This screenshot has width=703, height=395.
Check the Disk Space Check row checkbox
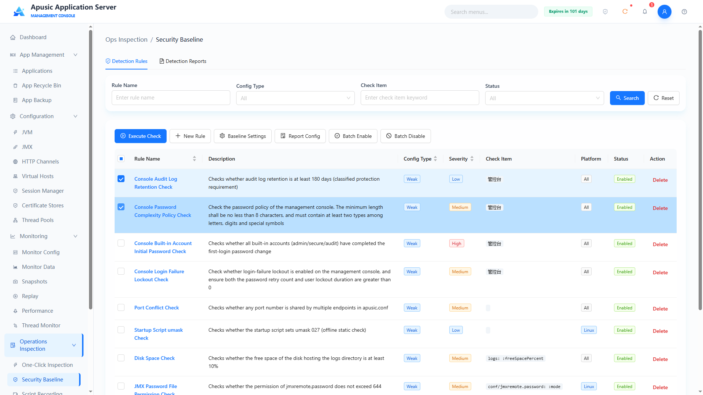[x=121, y=358]
